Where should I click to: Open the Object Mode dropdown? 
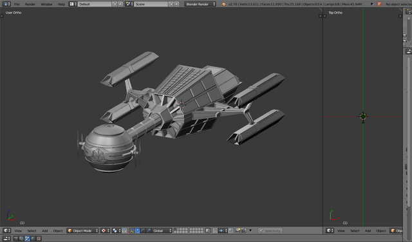click(82, 230)
